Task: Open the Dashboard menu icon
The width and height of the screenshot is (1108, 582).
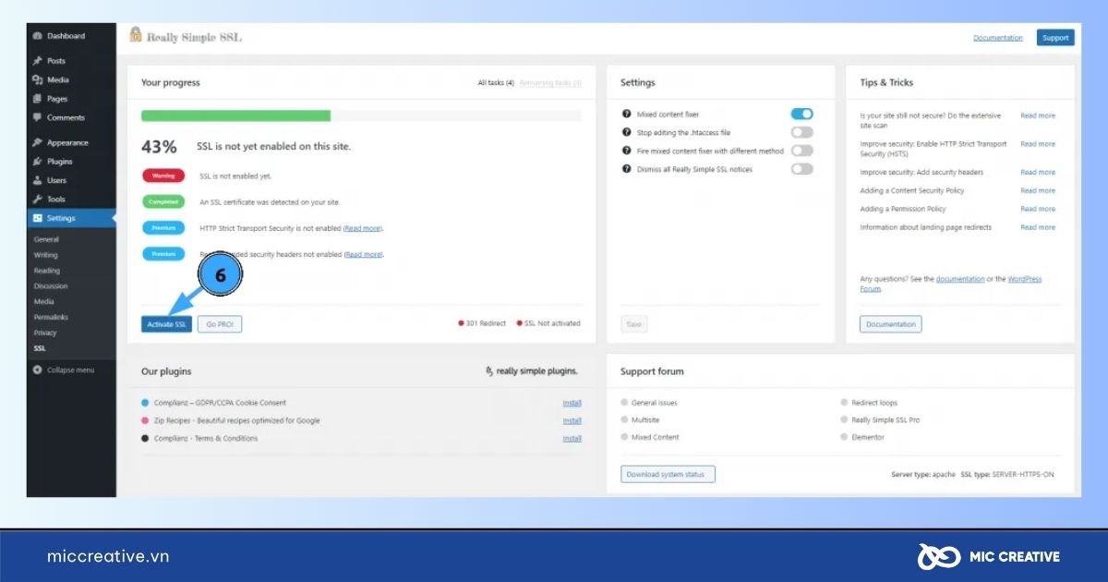Action: click(x=38, y=36)
